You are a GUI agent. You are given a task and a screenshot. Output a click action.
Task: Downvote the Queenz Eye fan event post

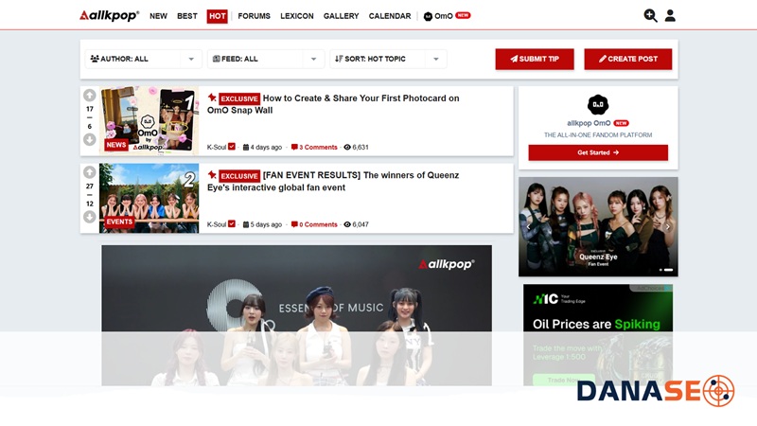[x=89, y=217]
